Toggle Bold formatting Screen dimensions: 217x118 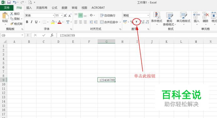point(27,22)
